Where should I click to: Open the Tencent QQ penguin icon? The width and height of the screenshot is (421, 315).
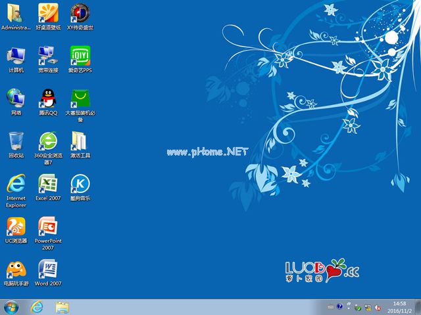click(48, 98)
